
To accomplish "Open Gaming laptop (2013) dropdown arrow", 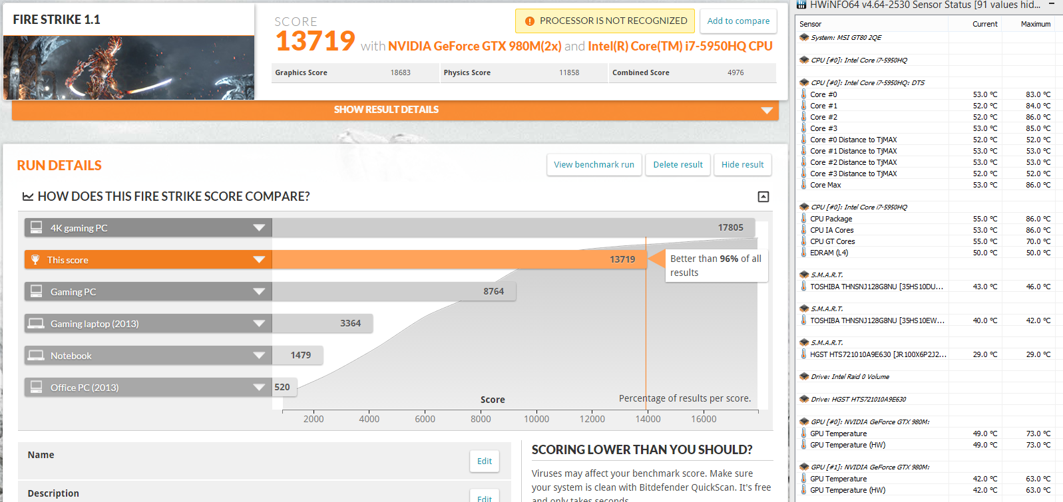I will pyautogui.click(x=259, y=324).
